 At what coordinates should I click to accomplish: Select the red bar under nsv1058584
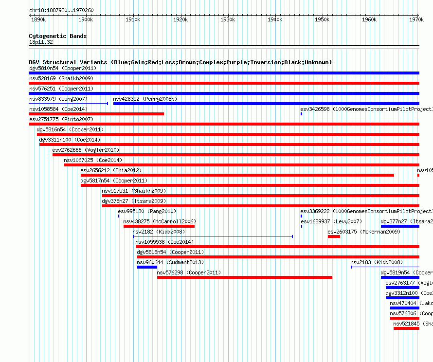coord(96,114)
